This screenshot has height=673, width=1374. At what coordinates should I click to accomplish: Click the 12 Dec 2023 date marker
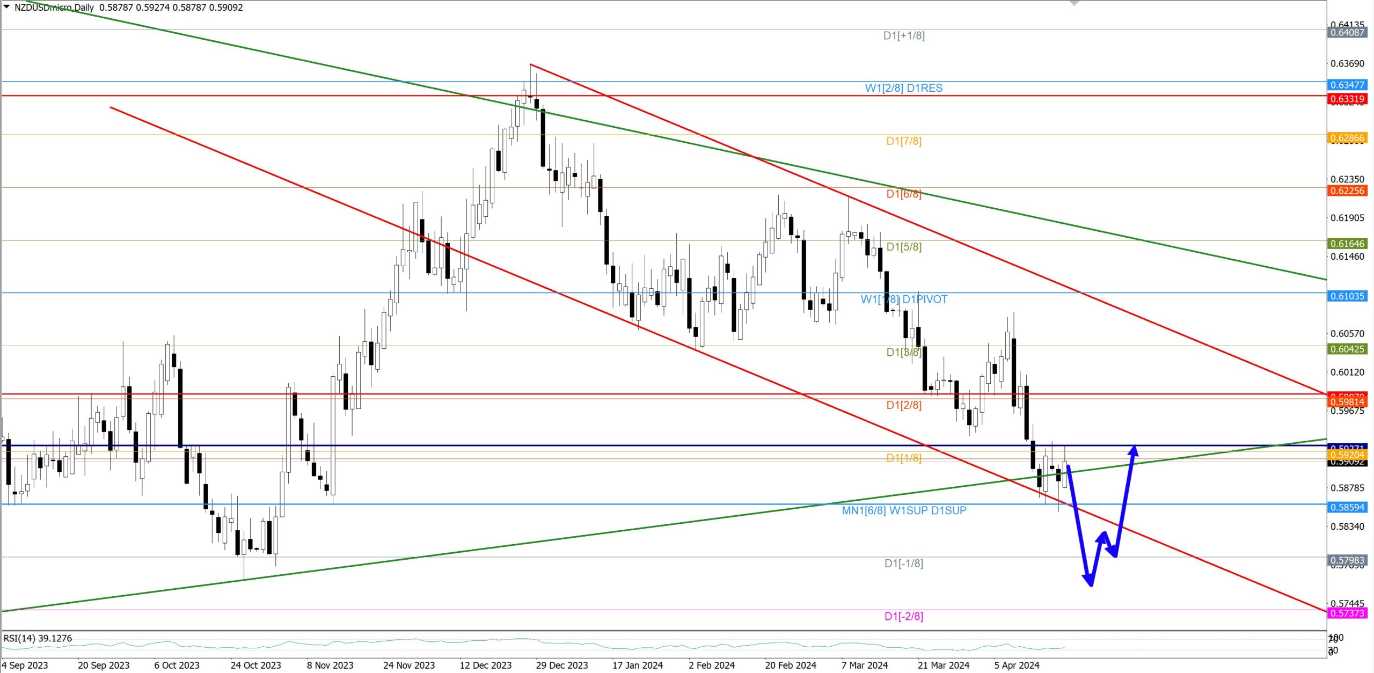pos(485,665)
